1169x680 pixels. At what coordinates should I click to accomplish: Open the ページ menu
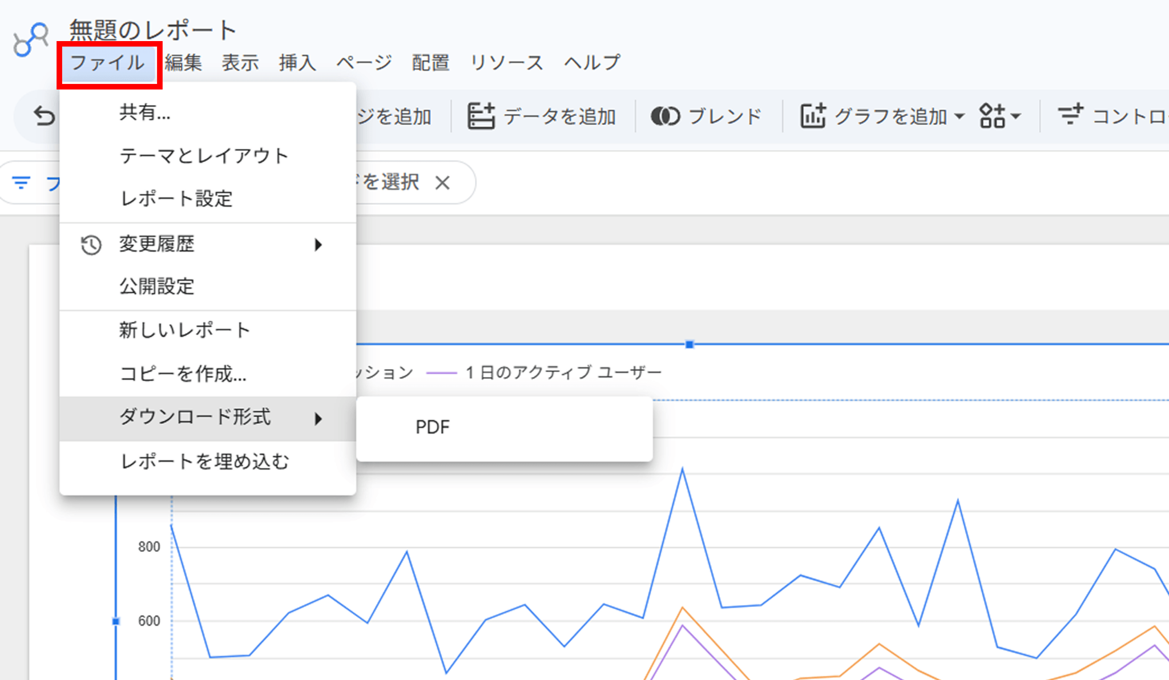[364, 63]
